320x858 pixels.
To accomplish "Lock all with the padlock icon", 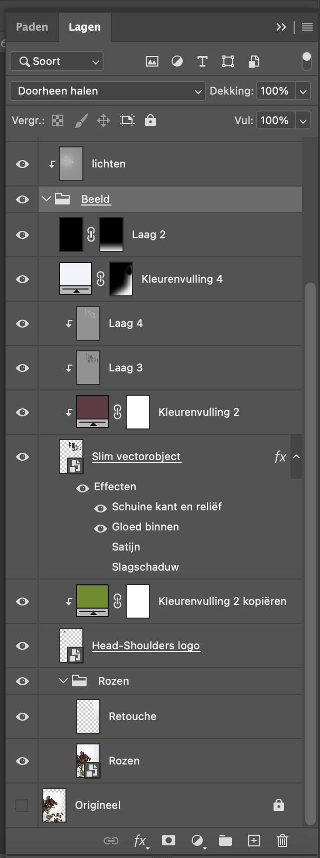I will click(x=150, y=121).
